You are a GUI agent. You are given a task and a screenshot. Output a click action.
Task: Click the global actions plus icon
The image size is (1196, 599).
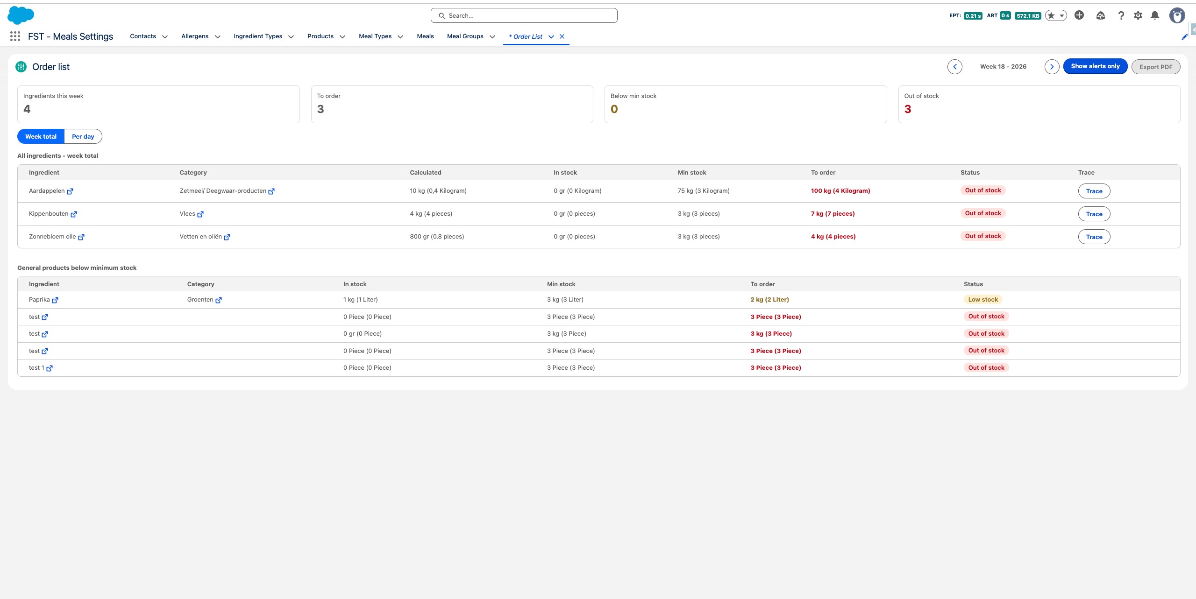point(1079,15)
